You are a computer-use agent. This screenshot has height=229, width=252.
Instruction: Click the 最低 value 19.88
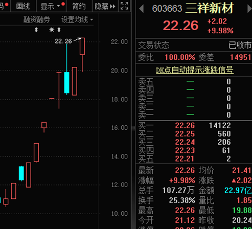242,211
